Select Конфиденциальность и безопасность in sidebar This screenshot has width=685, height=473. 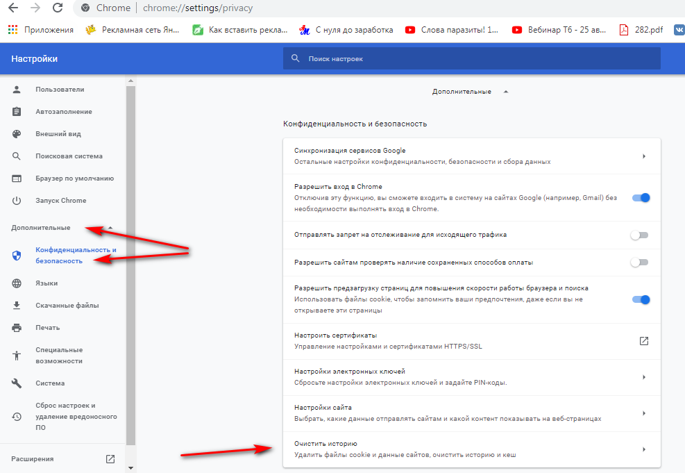point(76,256)
